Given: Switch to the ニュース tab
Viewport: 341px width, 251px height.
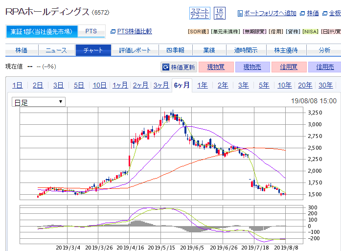Looking at the screenshot, I should click(56, 50).
